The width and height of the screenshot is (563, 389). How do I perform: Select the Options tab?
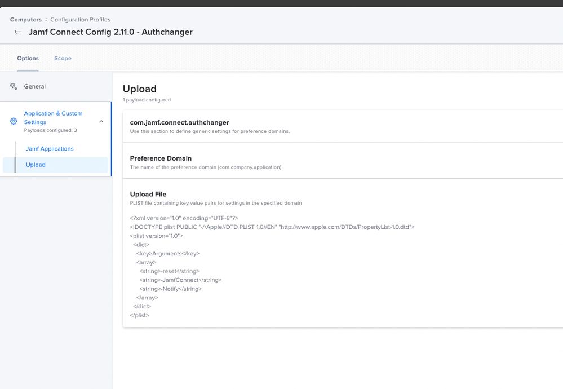(28, 58)
